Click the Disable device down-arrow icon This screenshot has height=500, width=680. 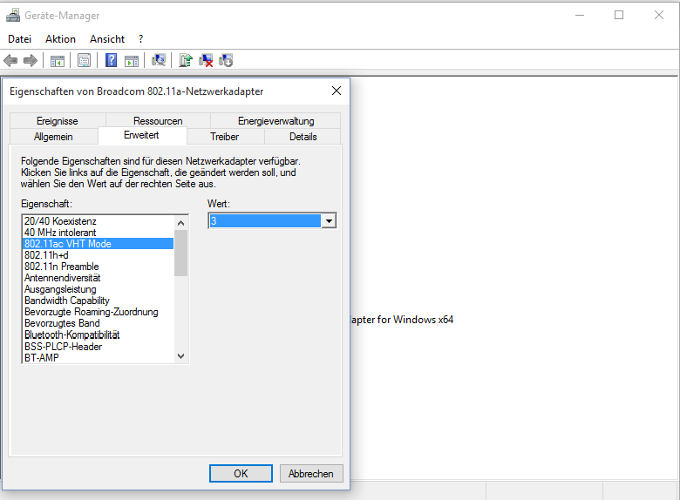pyautogui.click(x=226, y=60)
